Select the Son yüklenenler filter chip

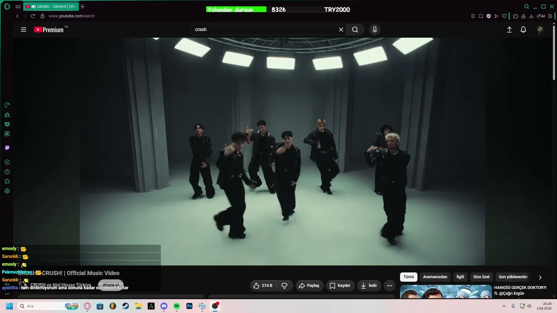click(513, 277)
